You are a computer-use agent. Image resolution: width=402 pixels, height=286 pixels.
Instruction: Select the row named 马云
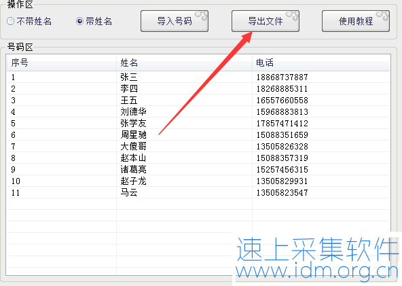(x=198, y=192)
